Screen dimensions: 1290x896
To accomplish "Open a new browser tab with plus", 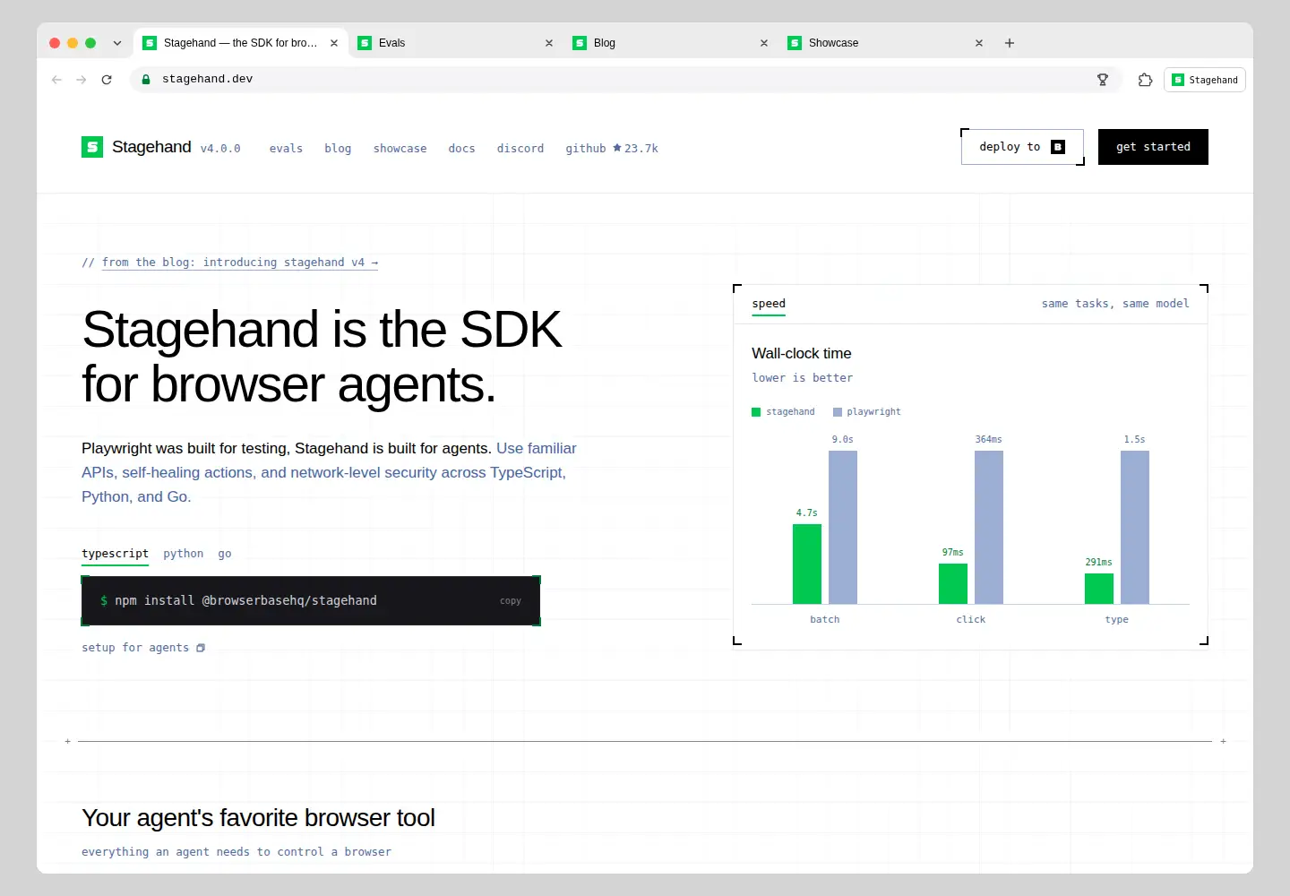I will tap(1010, 43).
